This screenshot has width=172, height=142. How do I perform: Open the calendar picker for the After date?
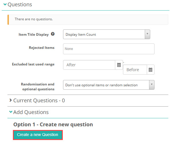[x=119, y=65]
